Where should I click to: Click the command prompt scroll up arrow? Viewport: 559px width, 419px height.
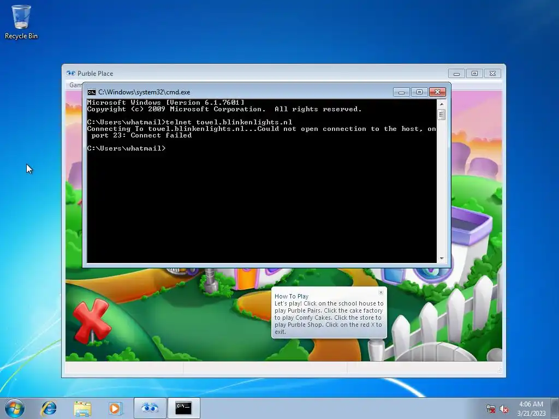coord(441,104)
